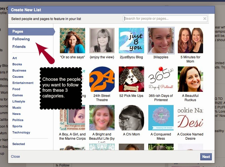
Task: Select the "Or so she says" page thumbnail
Action: click(72, 41)
